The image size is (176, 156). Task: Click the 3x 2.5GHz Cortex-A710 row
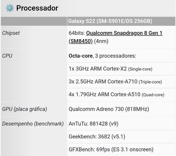(x=121, y=82)
